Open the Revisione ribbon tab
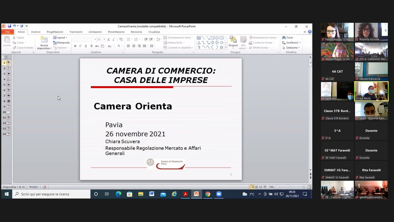394x222 pixels. [136, 32]
